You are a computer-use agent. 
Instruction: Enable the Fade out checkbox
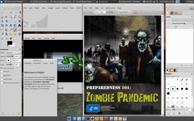pos(2,71)
